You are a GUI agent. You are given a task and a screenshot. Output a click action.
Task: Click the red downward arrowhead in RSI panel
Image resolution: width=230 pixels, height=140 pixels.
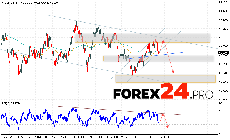[x=168, y=127]
